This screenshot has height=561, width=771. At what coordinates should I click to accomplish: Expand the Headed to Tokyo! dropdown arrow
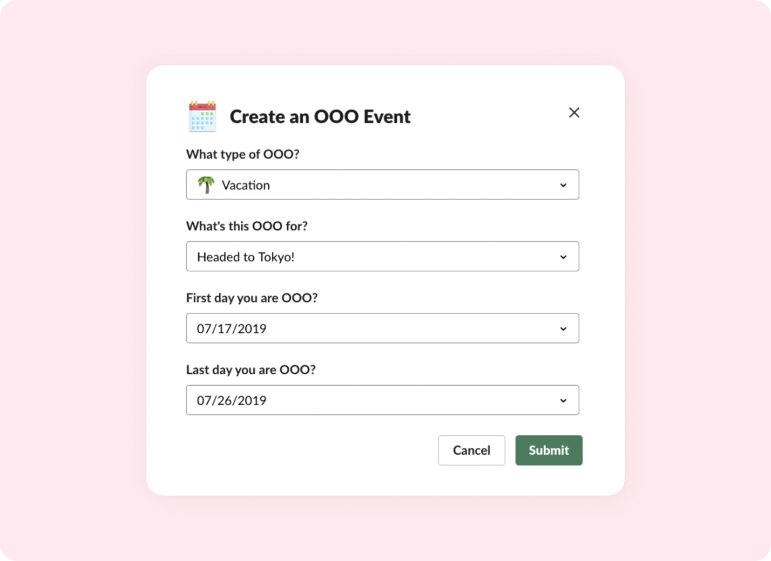pos(563,257)
